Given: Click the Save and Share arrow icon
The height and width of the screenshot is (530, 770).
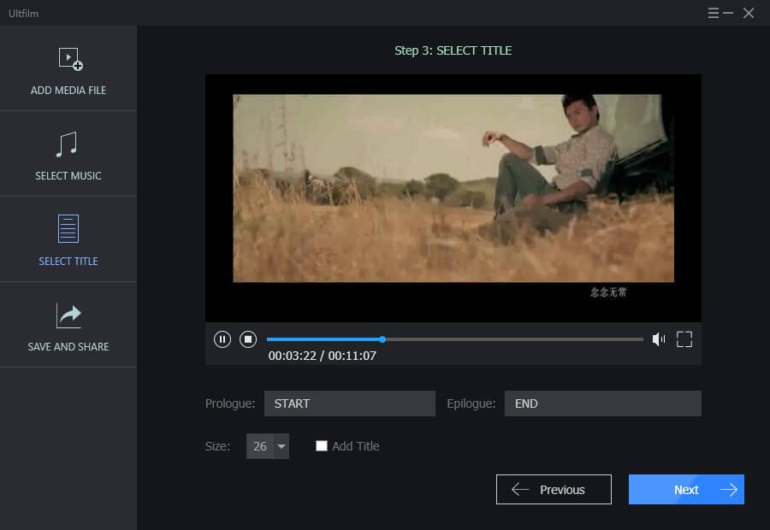Looking at the screenshot, I should click(68, 315).
